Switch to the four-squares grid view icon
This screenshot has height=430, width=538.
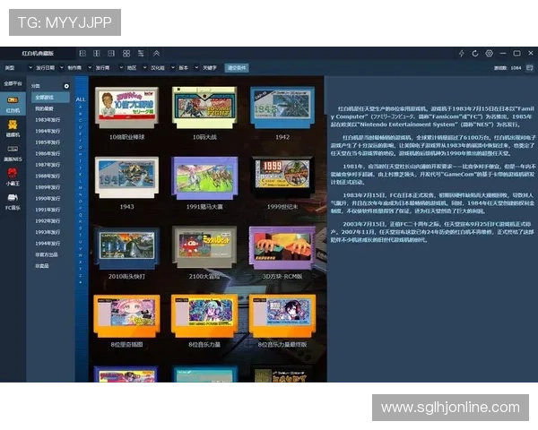click(126, 53)
